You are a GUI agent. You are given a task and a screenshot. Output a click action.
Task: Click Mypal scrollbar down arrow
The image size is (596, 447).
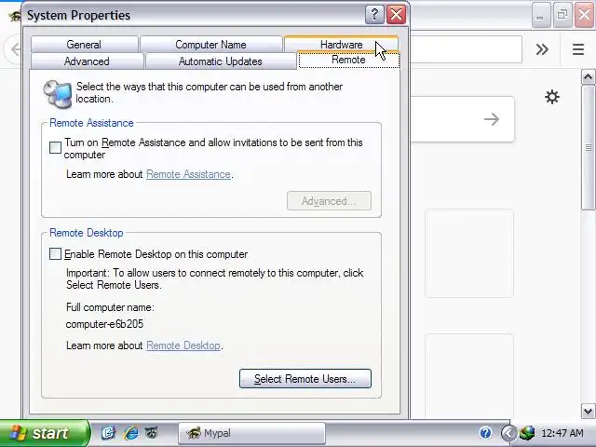(x=588, y=411)
